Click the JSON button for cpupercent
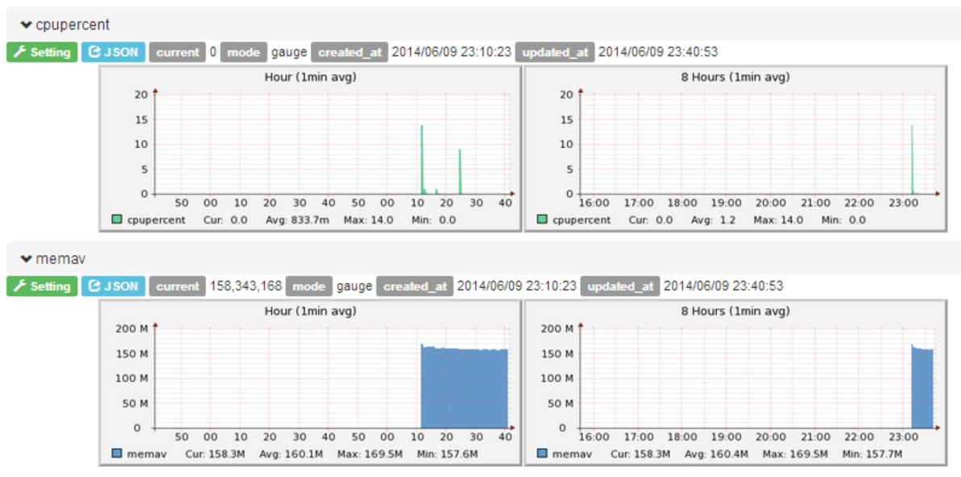The image size is (961, 477). [113, 52]
